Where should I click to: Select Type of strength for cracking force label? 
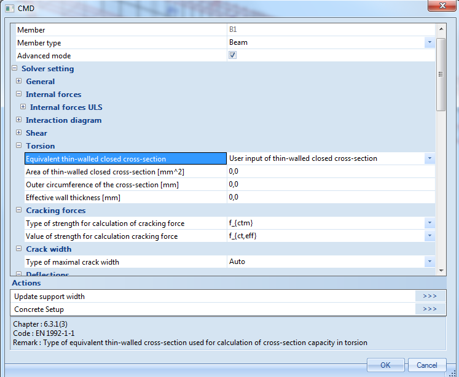[105, 223]
